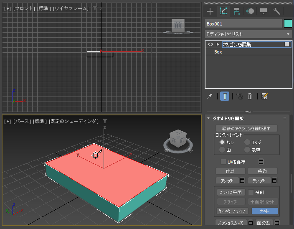
Task: Click the 面分割 button
Action: pos(264,223)
